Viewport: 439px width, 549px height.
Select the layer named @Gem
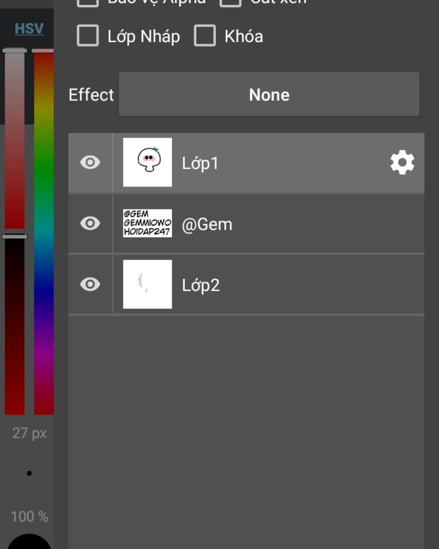coord(207,224)
